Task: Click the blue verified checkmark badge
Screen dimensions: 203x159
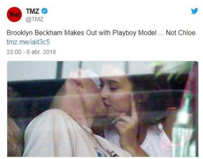Action: [44, 11]
